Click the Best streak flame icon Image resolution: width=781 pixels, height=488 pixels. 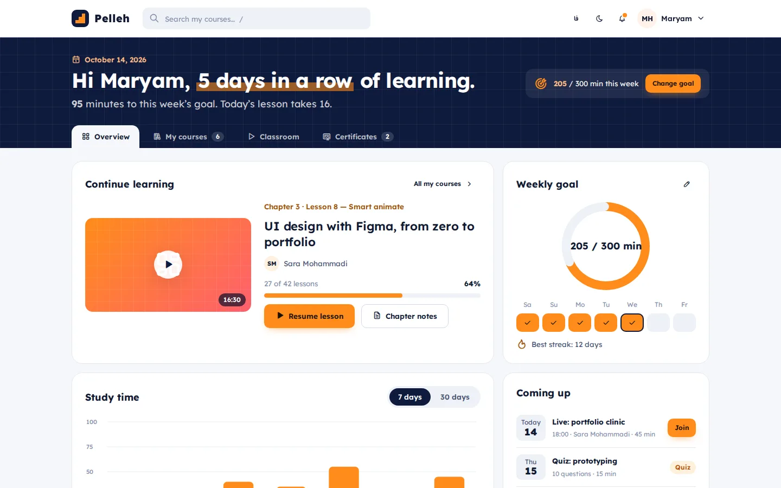pyautogui.click(x=522, y=344)
